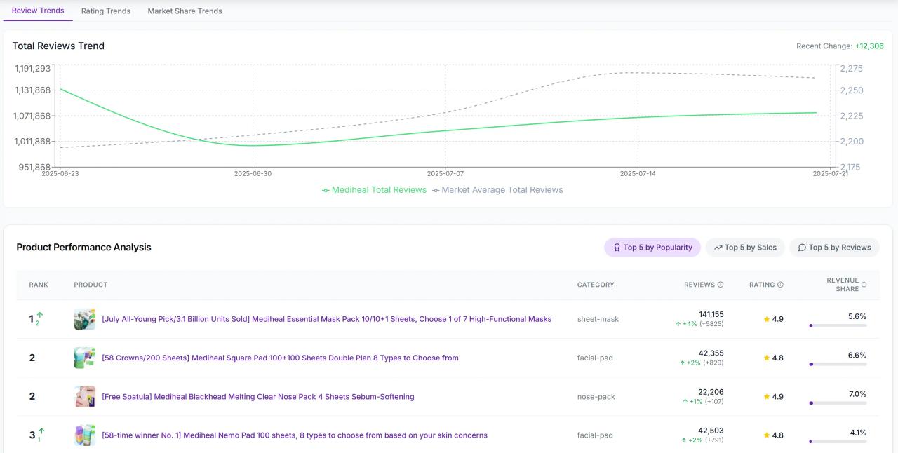Click the REVIEWS column header
The height and width of the screenshot is (453, 898).
coord(699,285)
